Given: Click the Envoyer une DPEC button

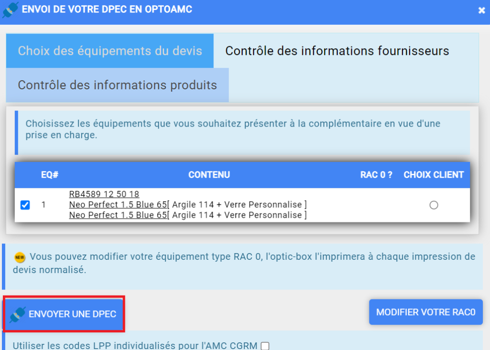Looking at the screenshot, I should [x=64, y=314].
